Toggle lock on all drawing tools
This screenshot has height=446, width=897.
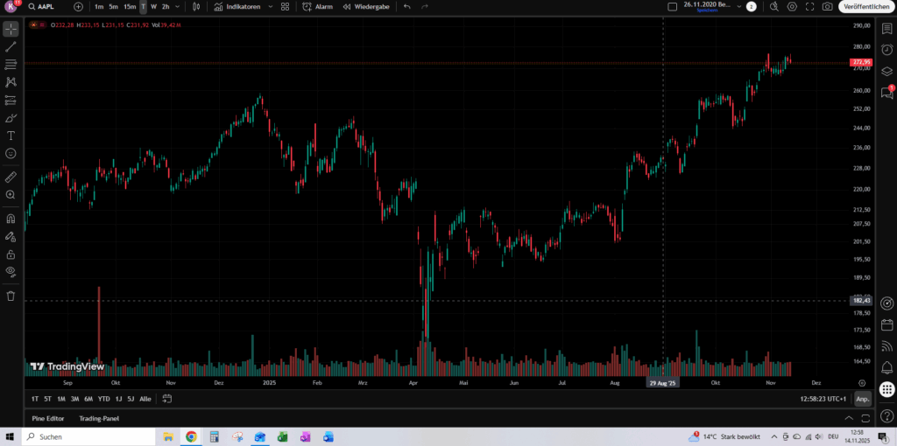click(11, 254)
